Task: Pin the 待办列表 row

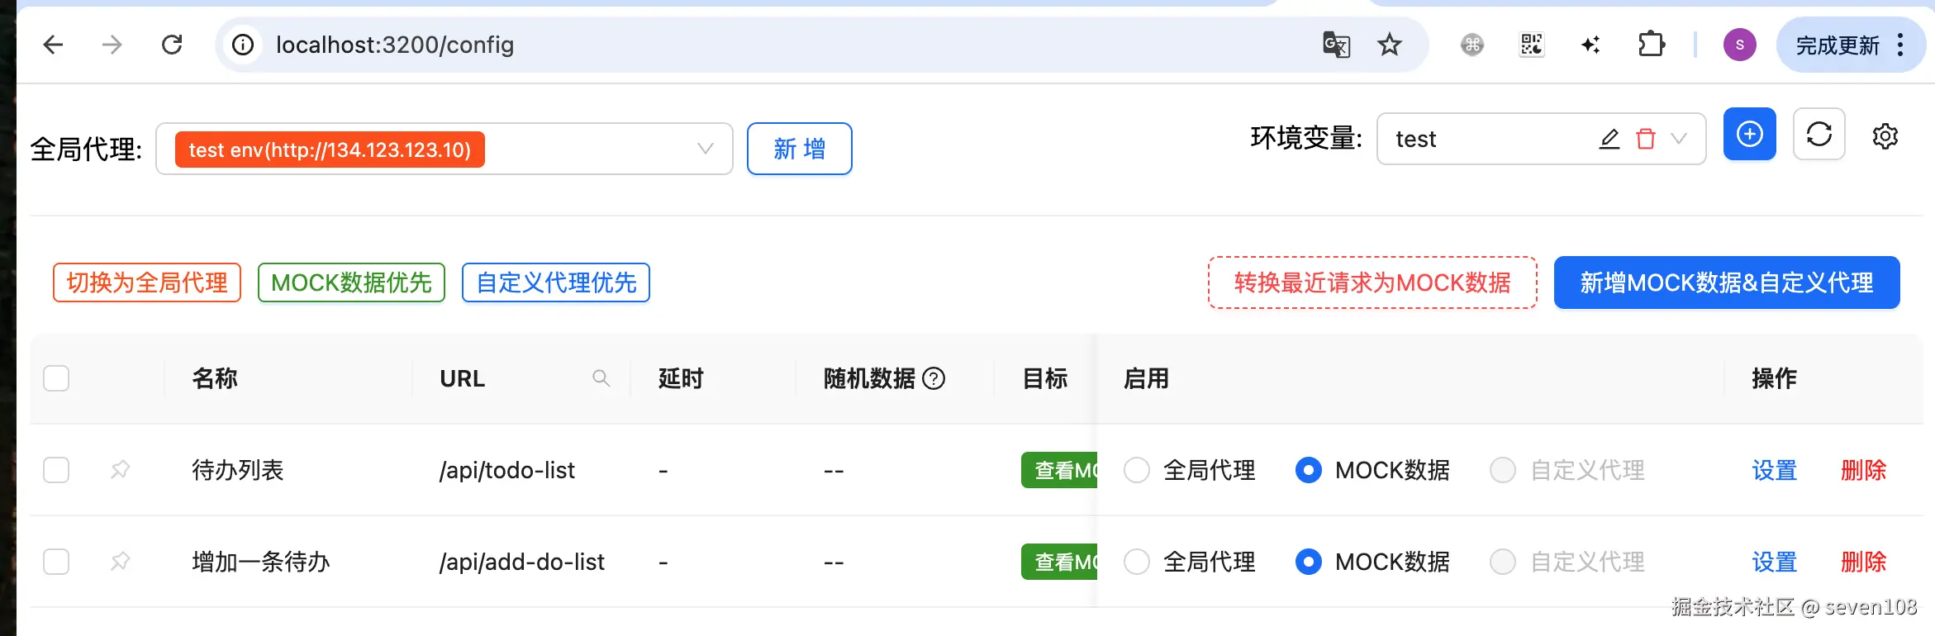Action: (121, 470)
